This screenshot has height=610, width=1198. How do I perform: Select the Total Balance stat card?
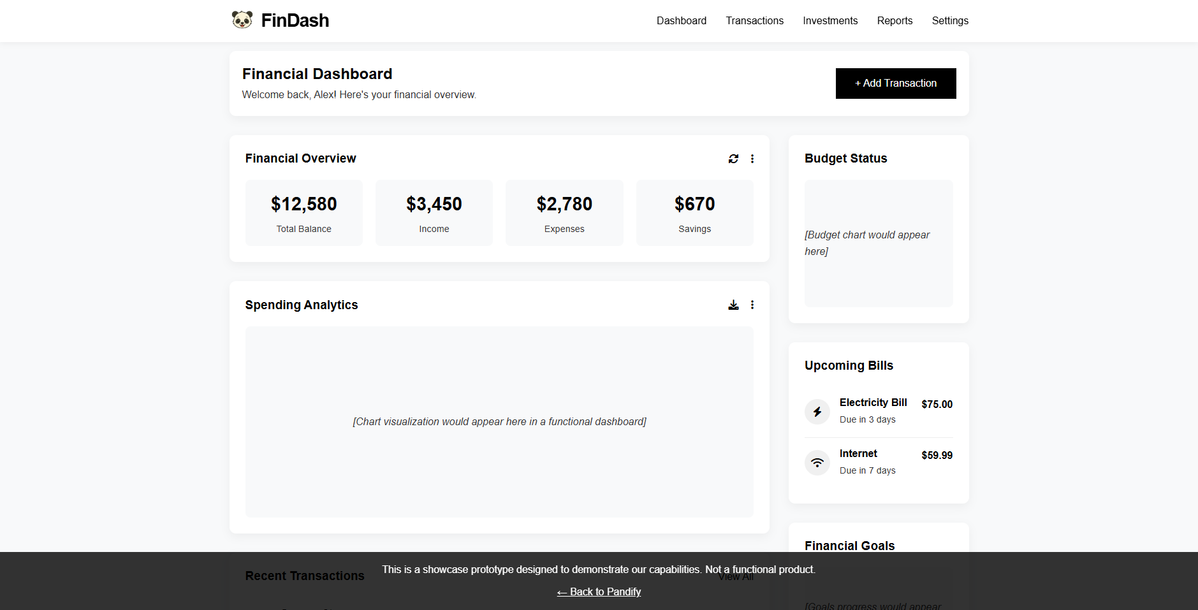pos(303,212)
